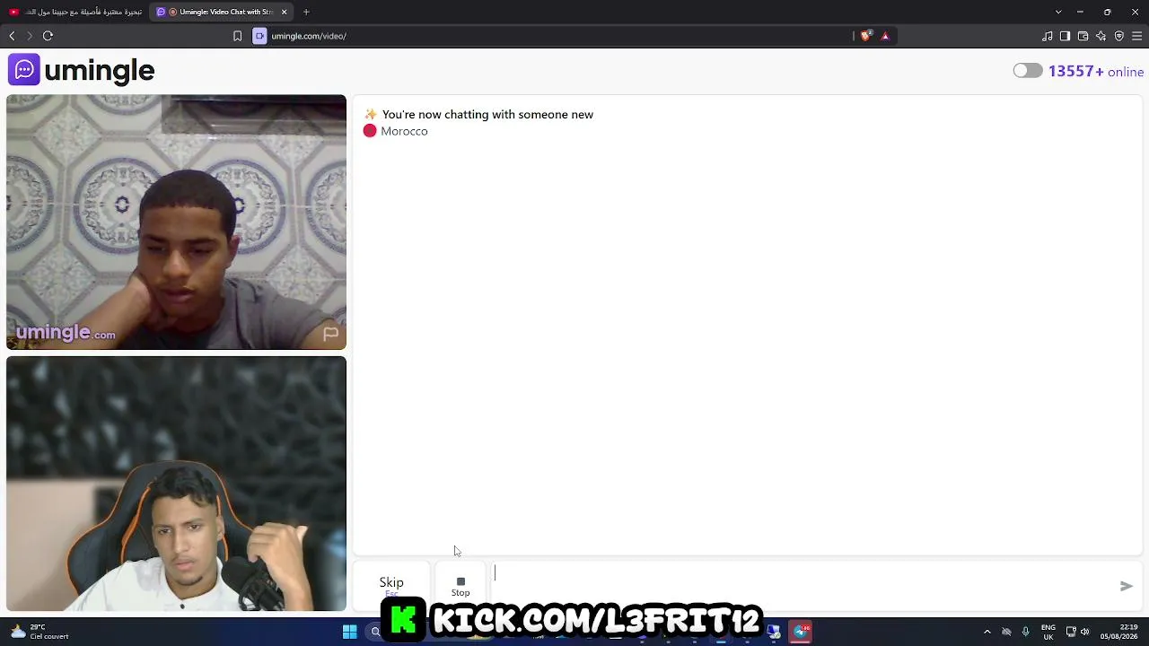1149x646 pixels.
Task: Open the red app in the taskbar
Action: click(x=801, y=632)
